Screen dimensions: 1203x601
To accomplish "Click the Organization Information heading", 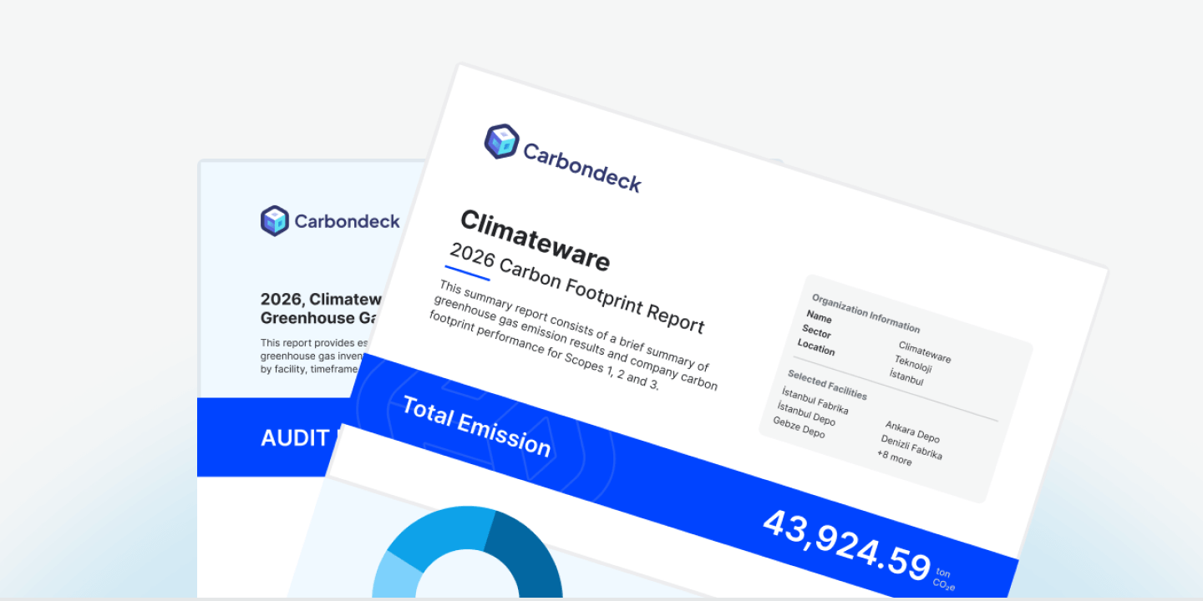I will coord(865,314).
